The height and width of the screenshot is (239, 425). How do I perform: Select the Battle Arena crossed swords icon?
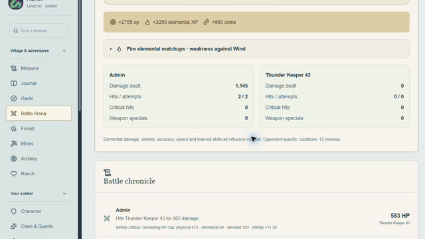tap(13, 114)
